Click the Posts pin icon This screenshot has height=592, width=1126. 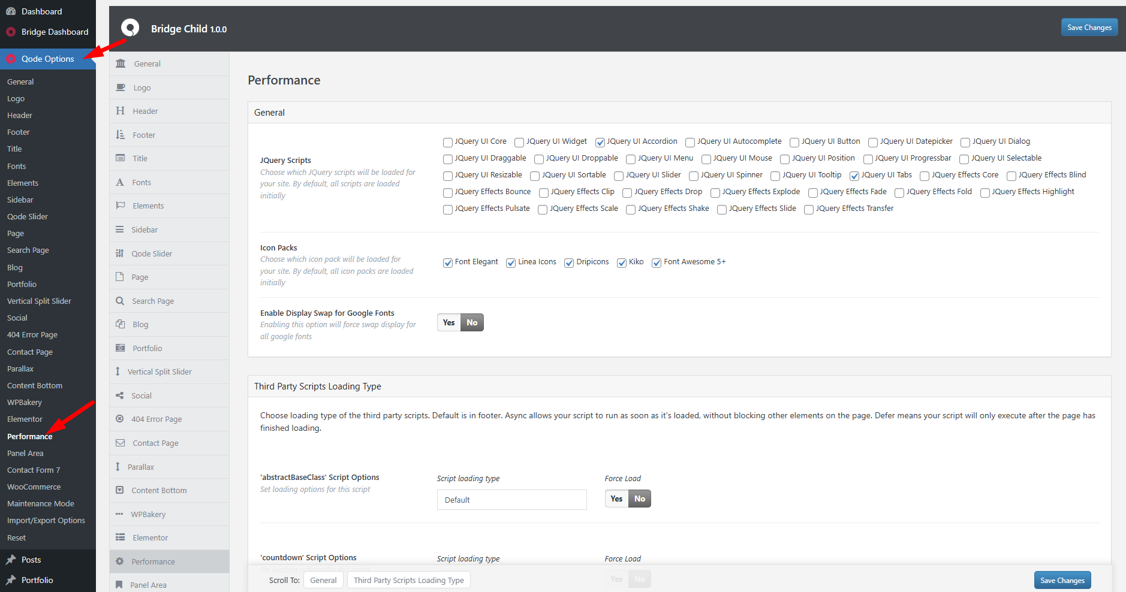[11, 560]
